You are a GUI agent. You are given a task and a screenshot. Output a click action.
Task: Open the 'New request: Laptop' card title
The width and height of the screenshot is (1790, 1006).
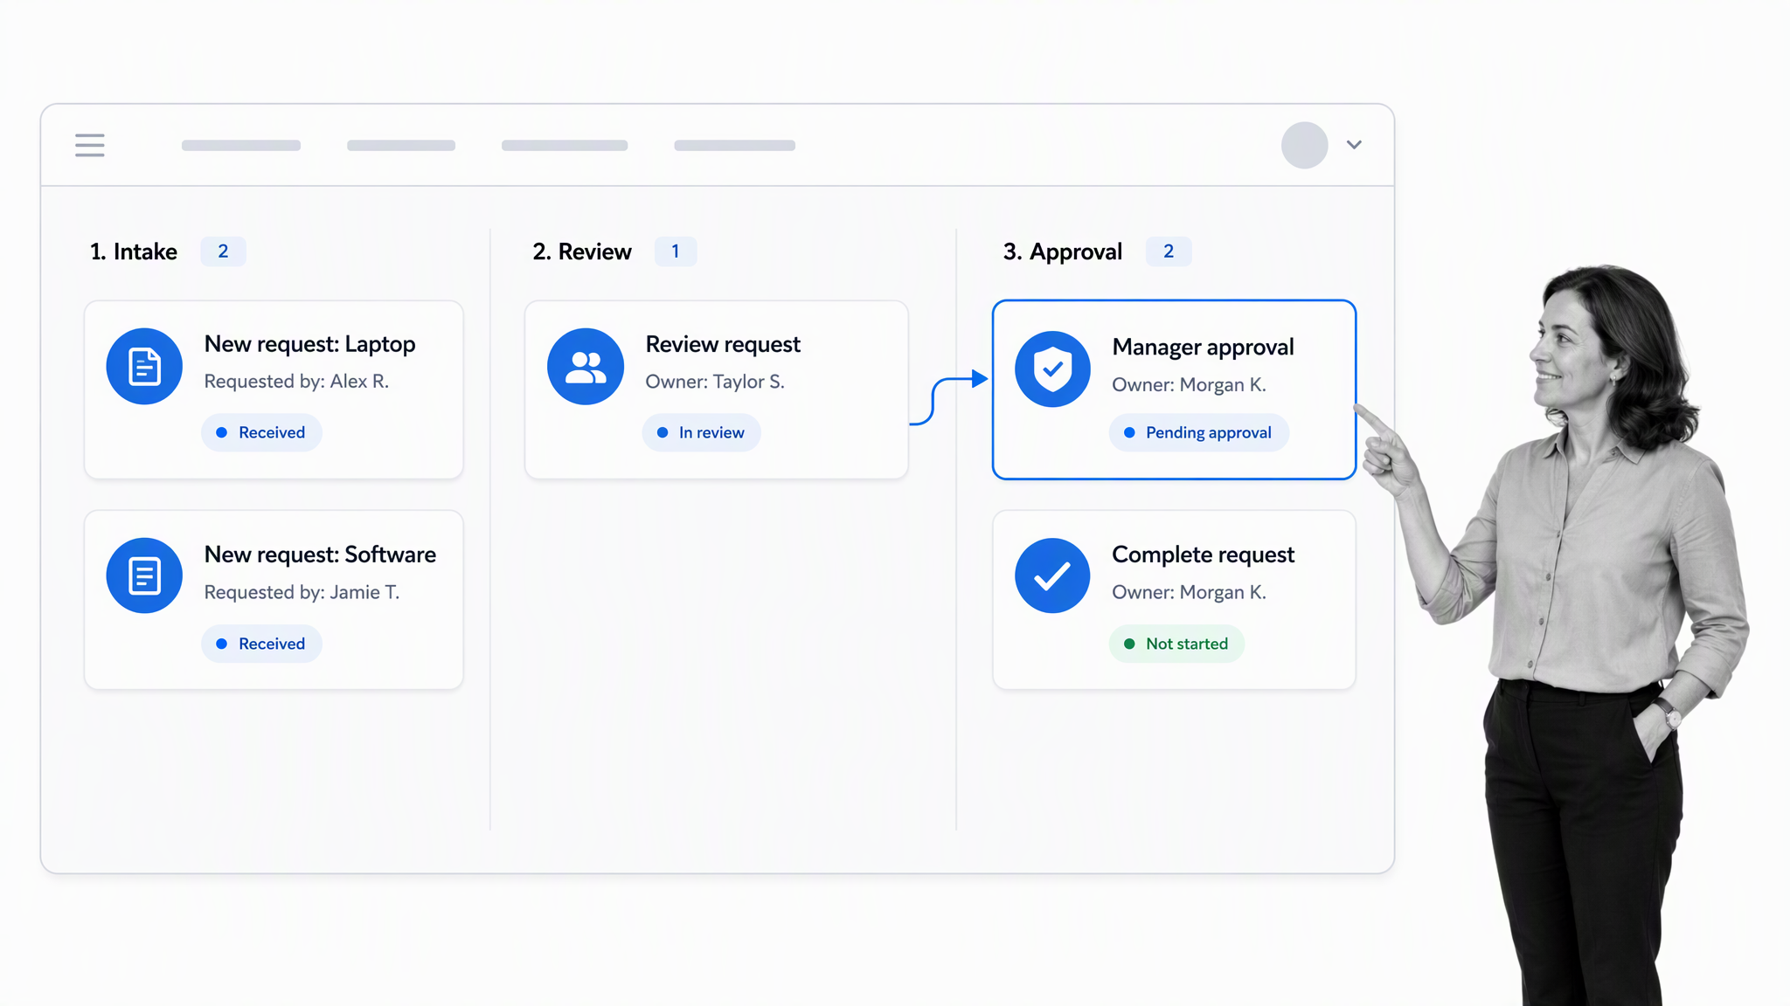click(x=309, y=344)
